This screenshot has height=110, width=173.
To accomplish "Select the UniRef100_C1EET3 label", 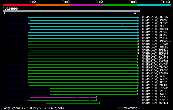I will (x=155, y=100).
